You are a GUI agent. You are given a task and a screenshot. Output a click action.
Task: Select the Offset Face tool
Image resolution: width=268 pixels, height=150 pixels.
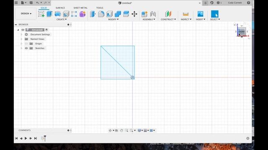[126, 14]
